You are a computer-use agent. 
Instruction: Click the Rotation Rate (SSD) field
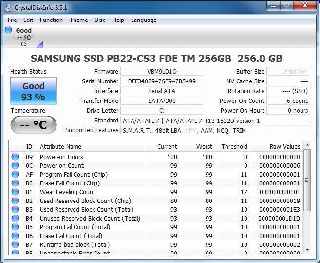click(x=288, y=91)
